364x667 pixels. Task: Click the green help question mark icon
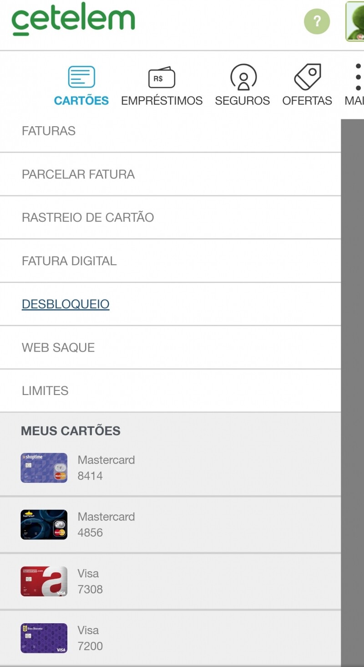pyautogui.click(x=317, y=21)
